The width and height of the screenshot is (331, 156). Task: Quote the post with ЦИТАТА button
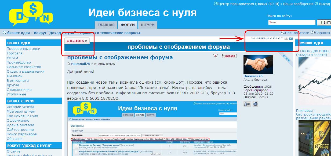[229, 56]
